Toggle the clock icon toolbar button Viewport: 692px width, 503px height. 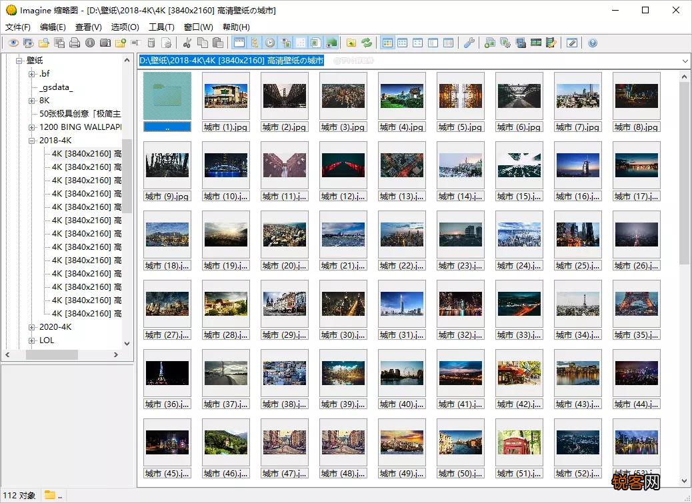270,43
